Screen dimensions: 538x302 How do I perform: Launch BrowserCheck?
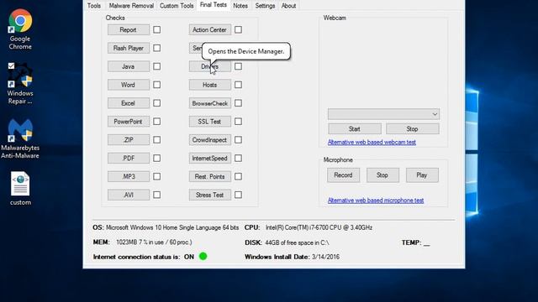(x=209, y=103)
